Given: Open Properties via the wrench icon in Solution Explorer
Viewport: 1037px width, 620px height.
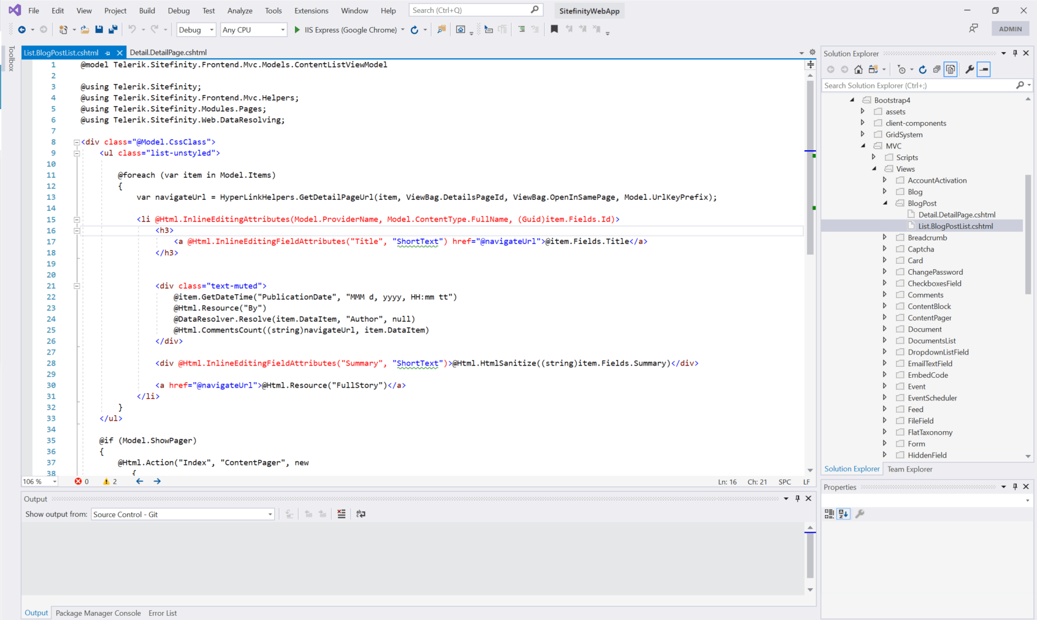Looking at the screenshot, I should pyautogui.click(x=970, y=69).
